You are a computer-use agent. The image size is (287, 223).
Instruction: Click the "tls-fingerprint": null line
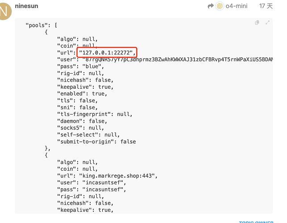95,114
